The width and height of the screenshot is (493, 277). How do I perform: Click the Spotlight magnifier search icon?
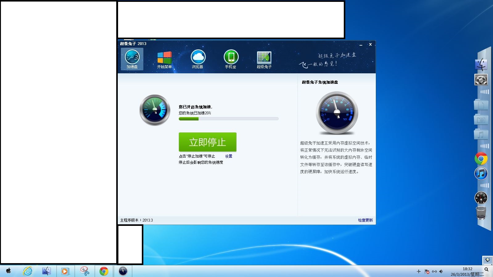[487, 270]
